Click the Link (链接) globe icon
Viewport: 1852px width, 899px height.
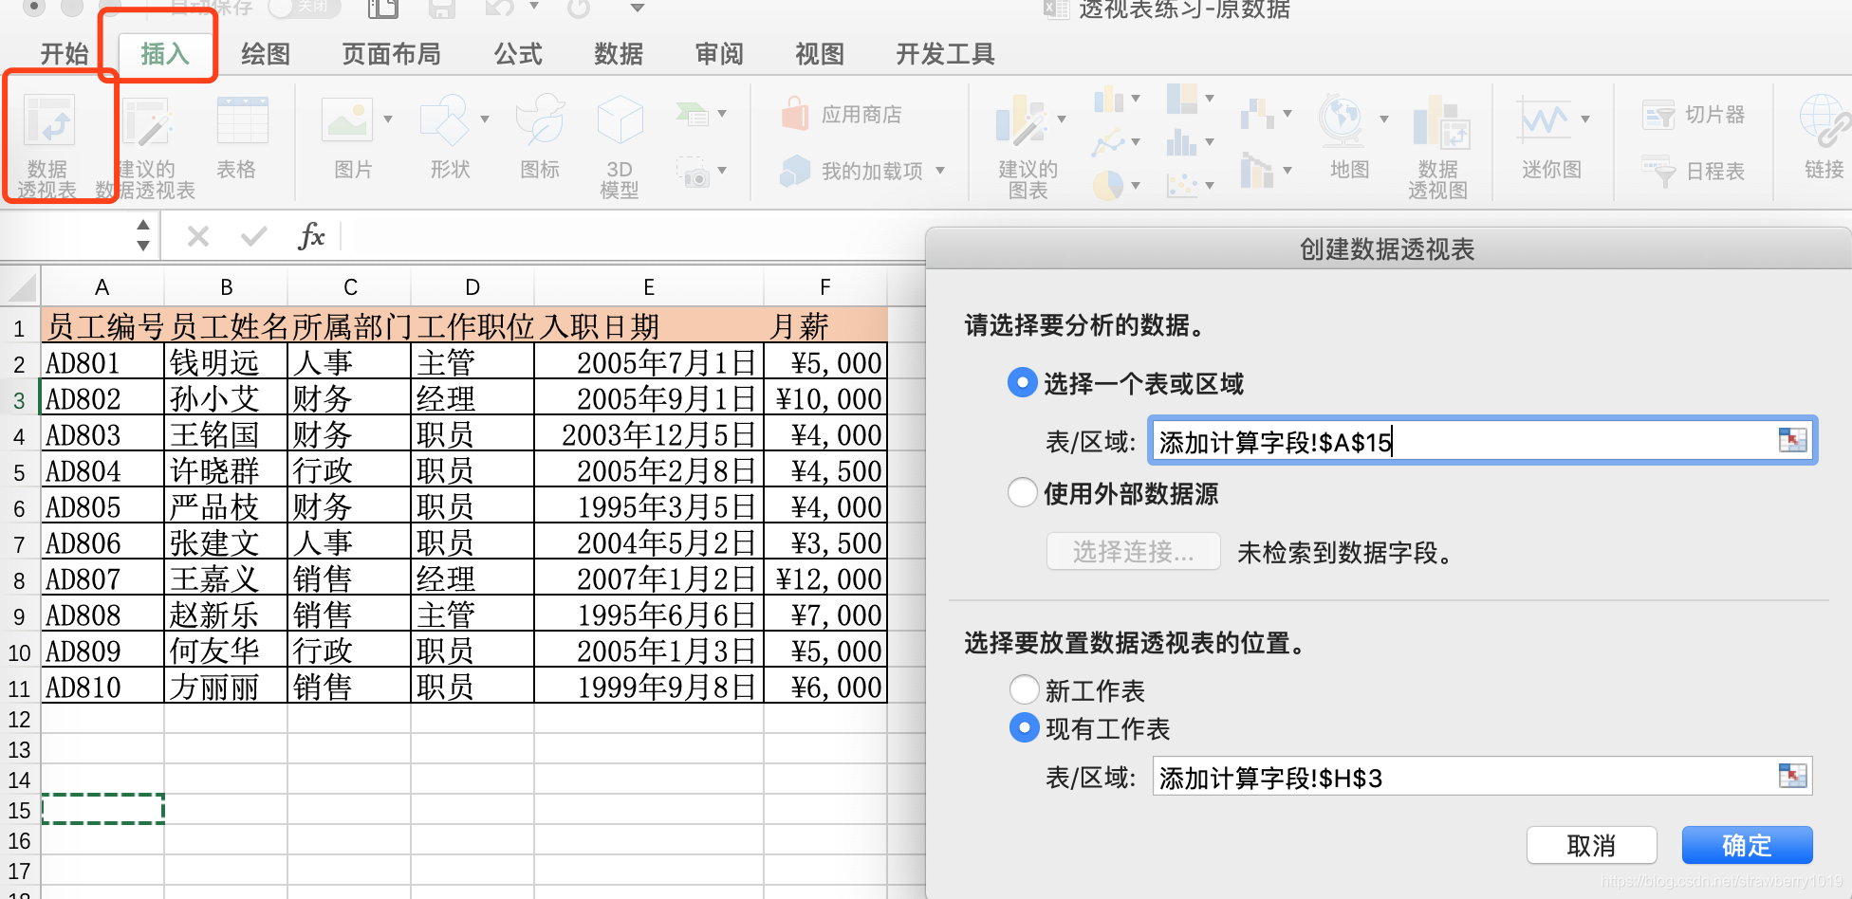point(1824,122)
